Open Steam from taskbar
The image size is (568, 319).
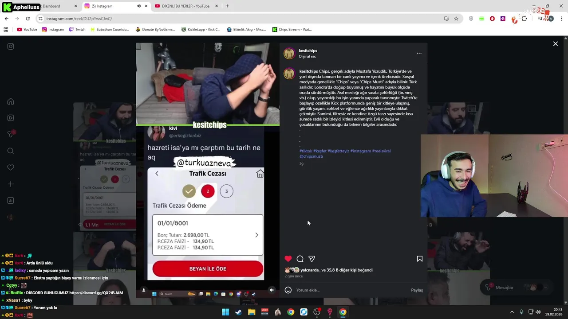coord(238,312)
